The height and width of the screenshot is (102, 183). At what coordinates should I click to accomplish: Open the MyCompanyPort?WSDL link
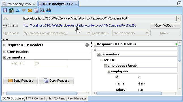pos(80,25)
